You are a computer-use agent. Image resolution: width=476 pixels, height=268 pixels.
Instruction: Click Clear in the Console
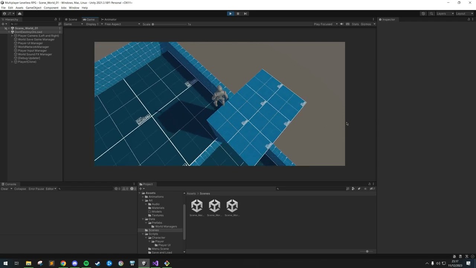pyautogui.click(x=4, y=189)
